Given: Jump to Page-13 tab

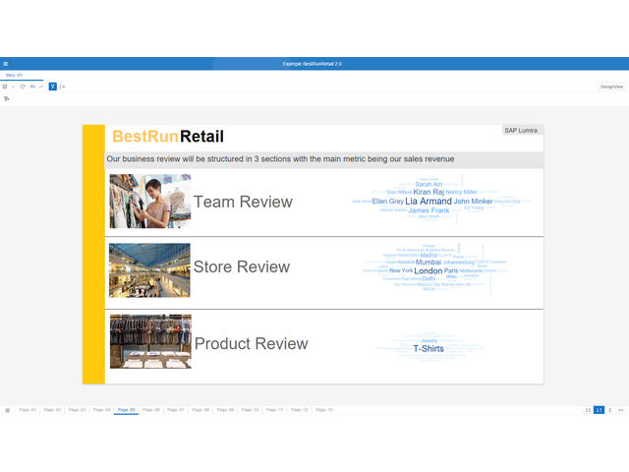Looking at the screenshot, I should tap(323, 409).
